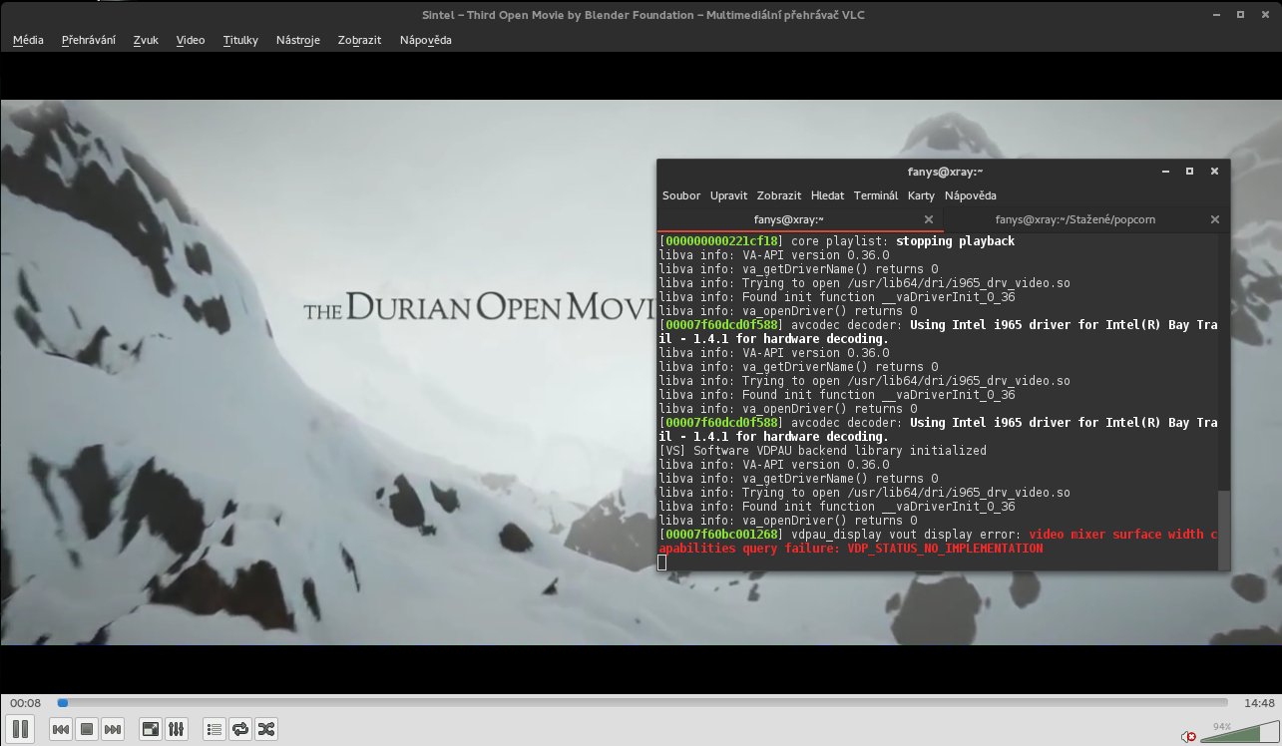1282x746 pixels.
Task: Show the playlist view icon
Action: coord(214,729)
